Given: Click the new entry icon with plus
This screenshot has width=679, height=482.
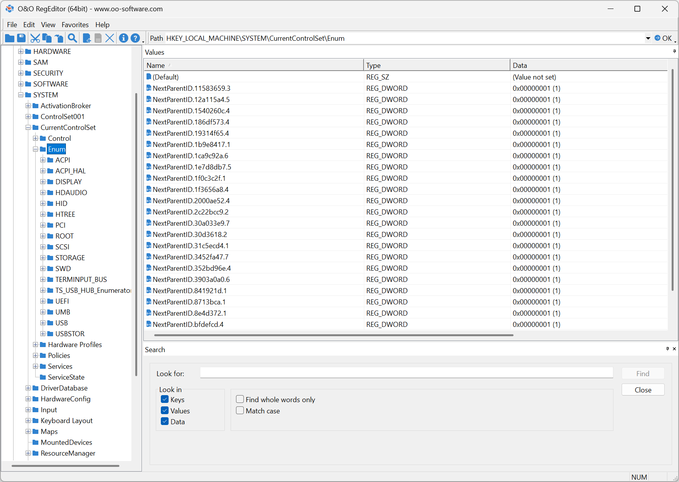Looking at the screenshot, I should (87, 38).
